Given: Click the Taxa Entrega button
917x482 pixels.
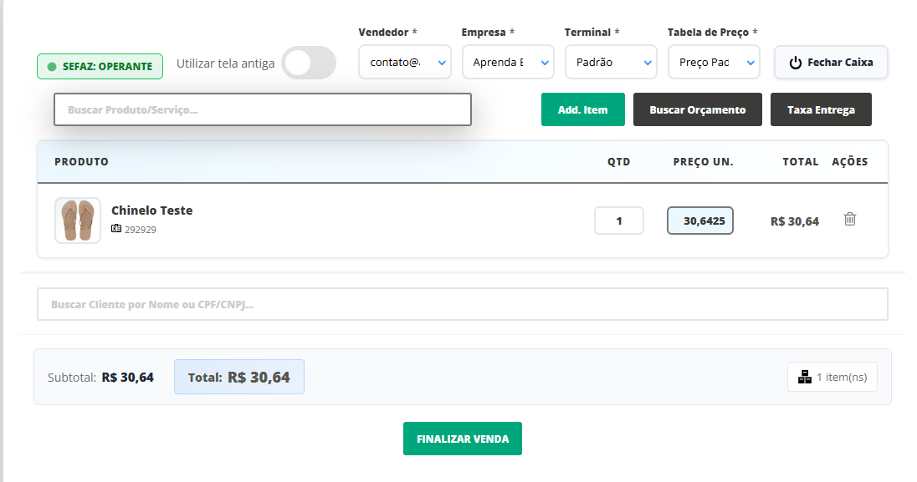Looking at the screenshot, I should pos(821,109).
